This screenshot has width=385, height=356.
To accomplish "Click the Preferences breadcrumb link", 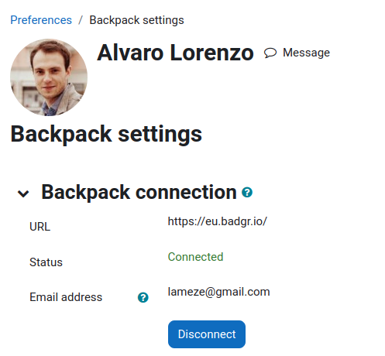I will click(41, 20).
